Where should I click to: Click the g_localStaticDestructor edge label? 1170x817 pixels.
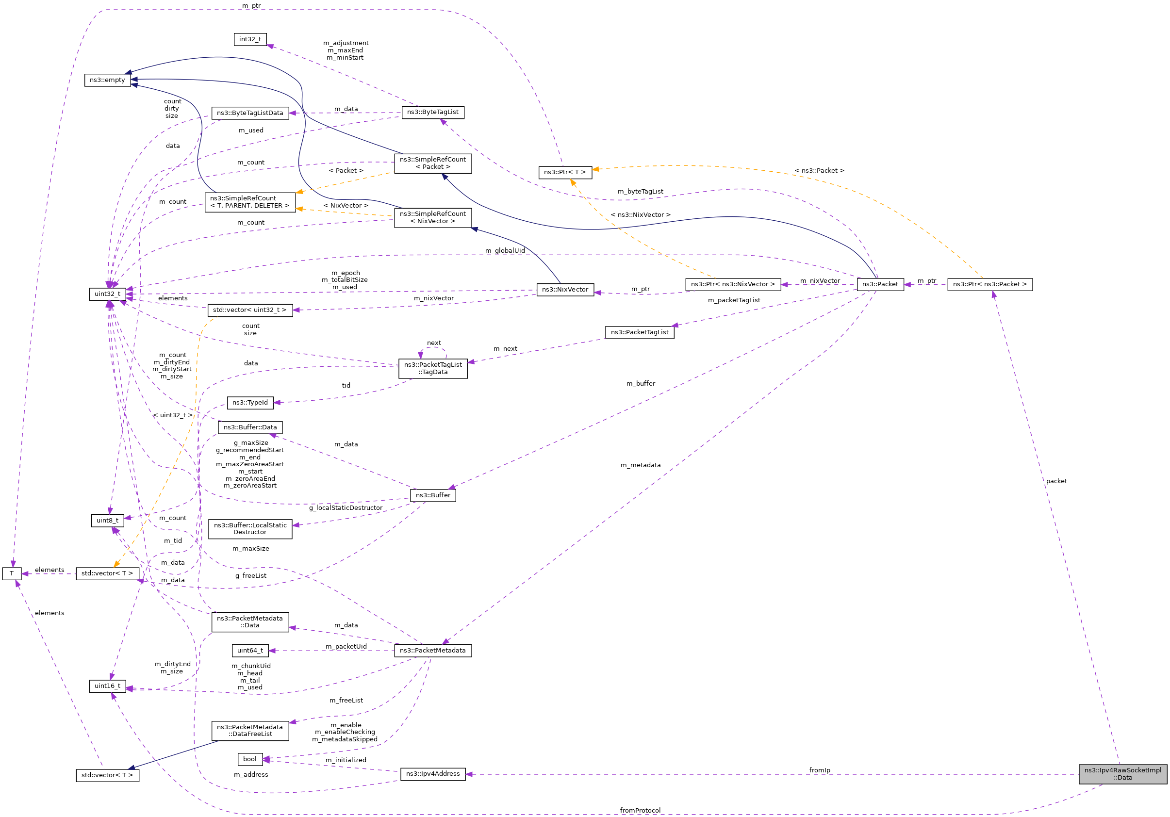[346, 508]
